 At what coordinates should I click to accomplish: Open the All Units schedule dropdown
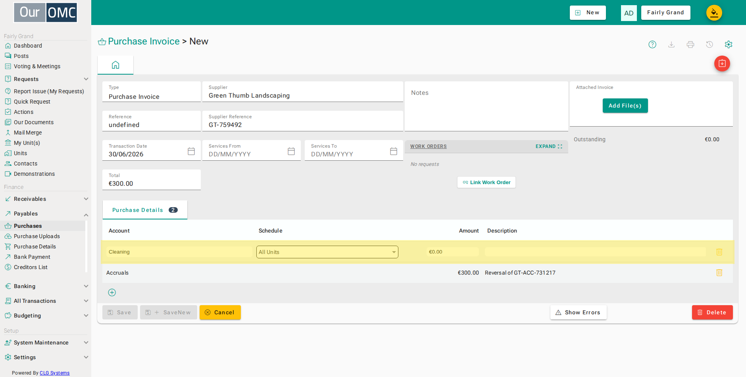coord(327,252)
